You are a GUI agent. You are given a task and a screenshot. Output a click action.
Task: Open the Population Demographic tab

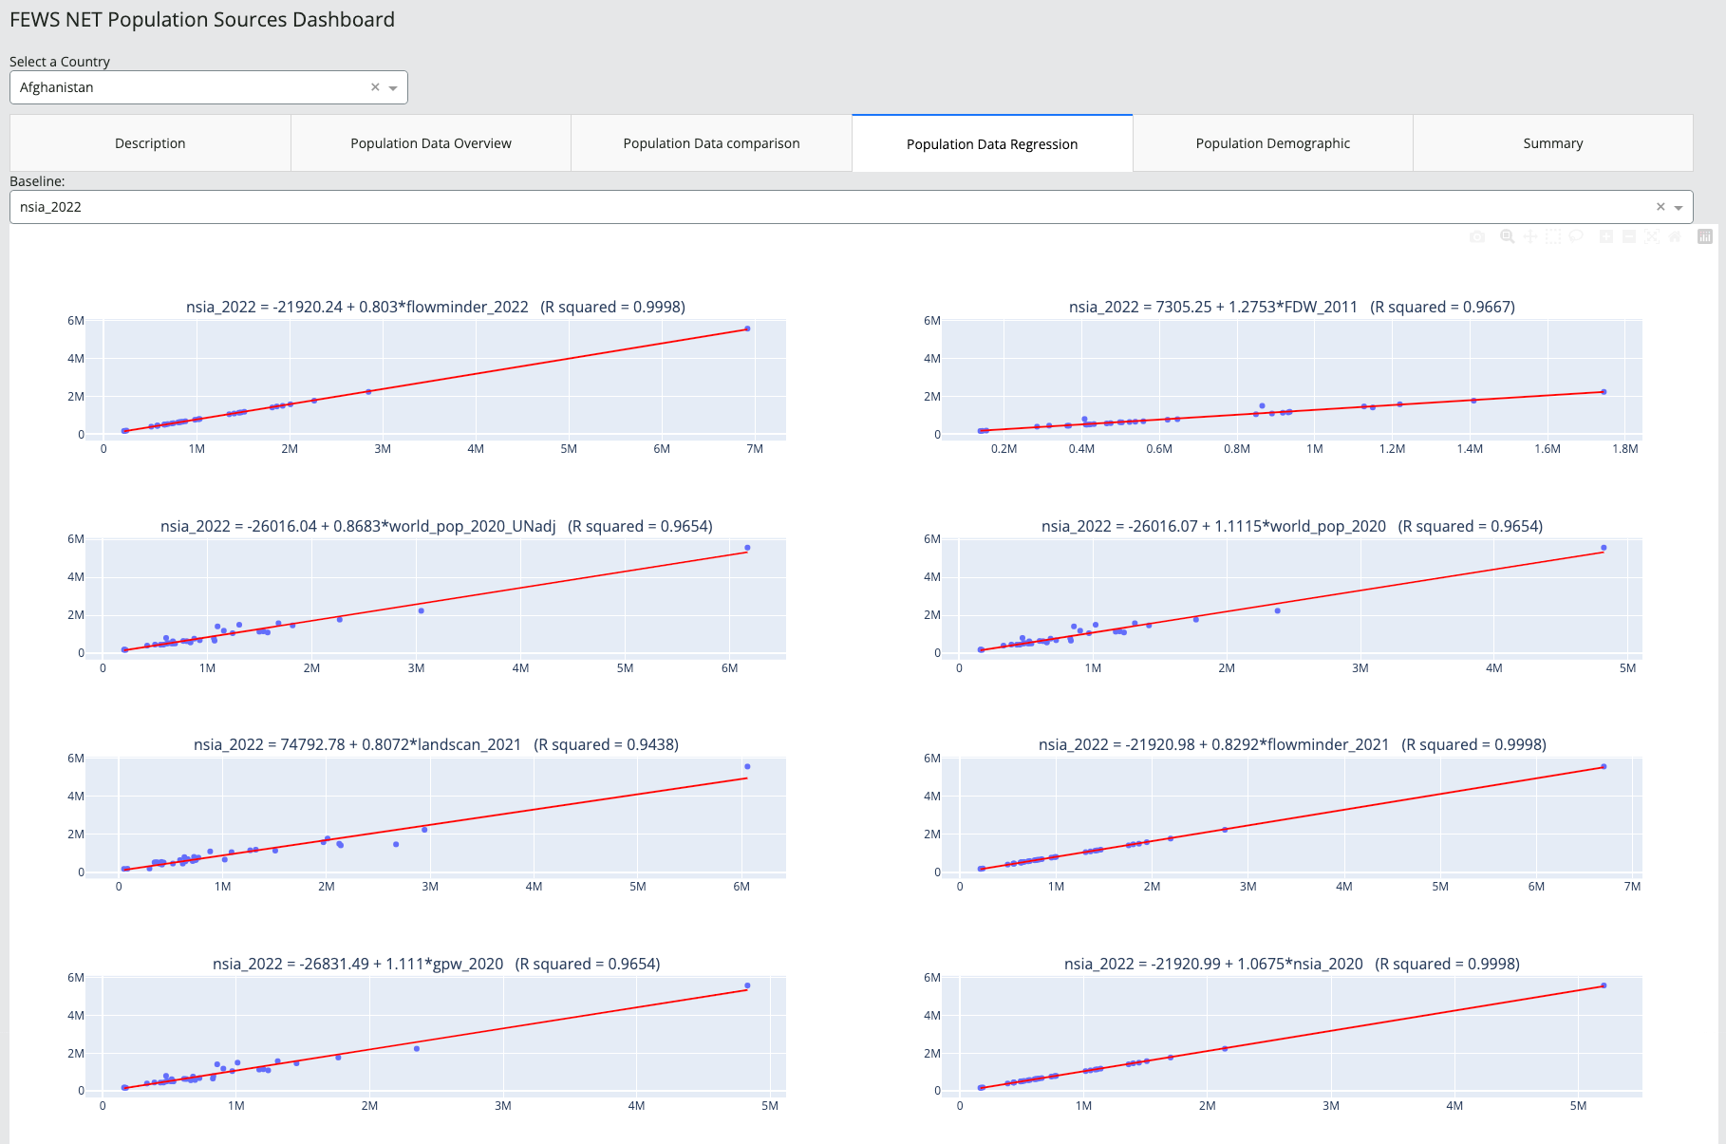(x=1272, y=143)
